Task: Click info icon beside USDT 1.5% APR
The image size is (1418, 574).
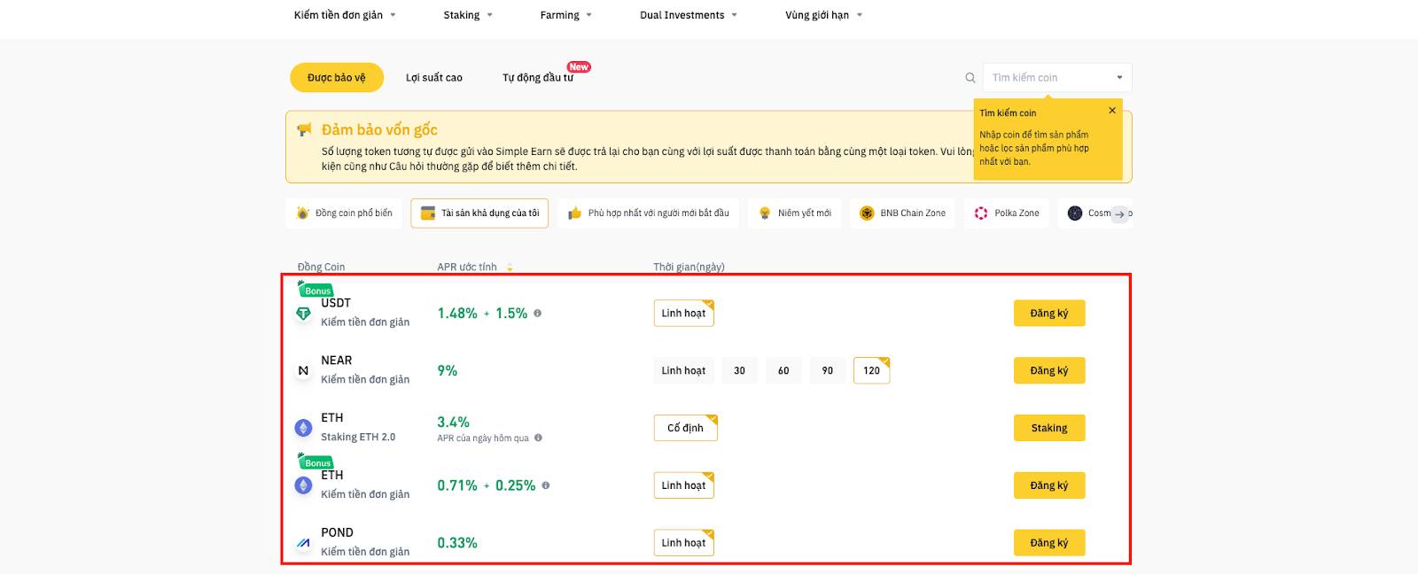Action: (x=537, y=314)
